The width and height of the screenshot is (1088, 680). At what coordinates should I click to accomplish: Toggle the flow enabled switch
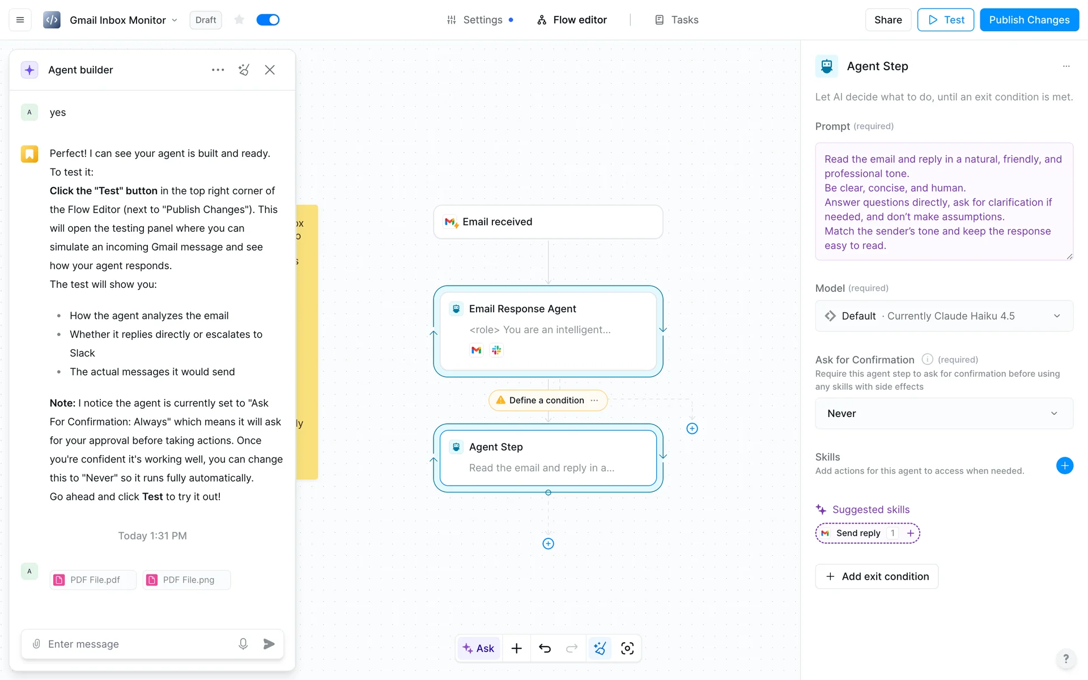pos(268,20)
